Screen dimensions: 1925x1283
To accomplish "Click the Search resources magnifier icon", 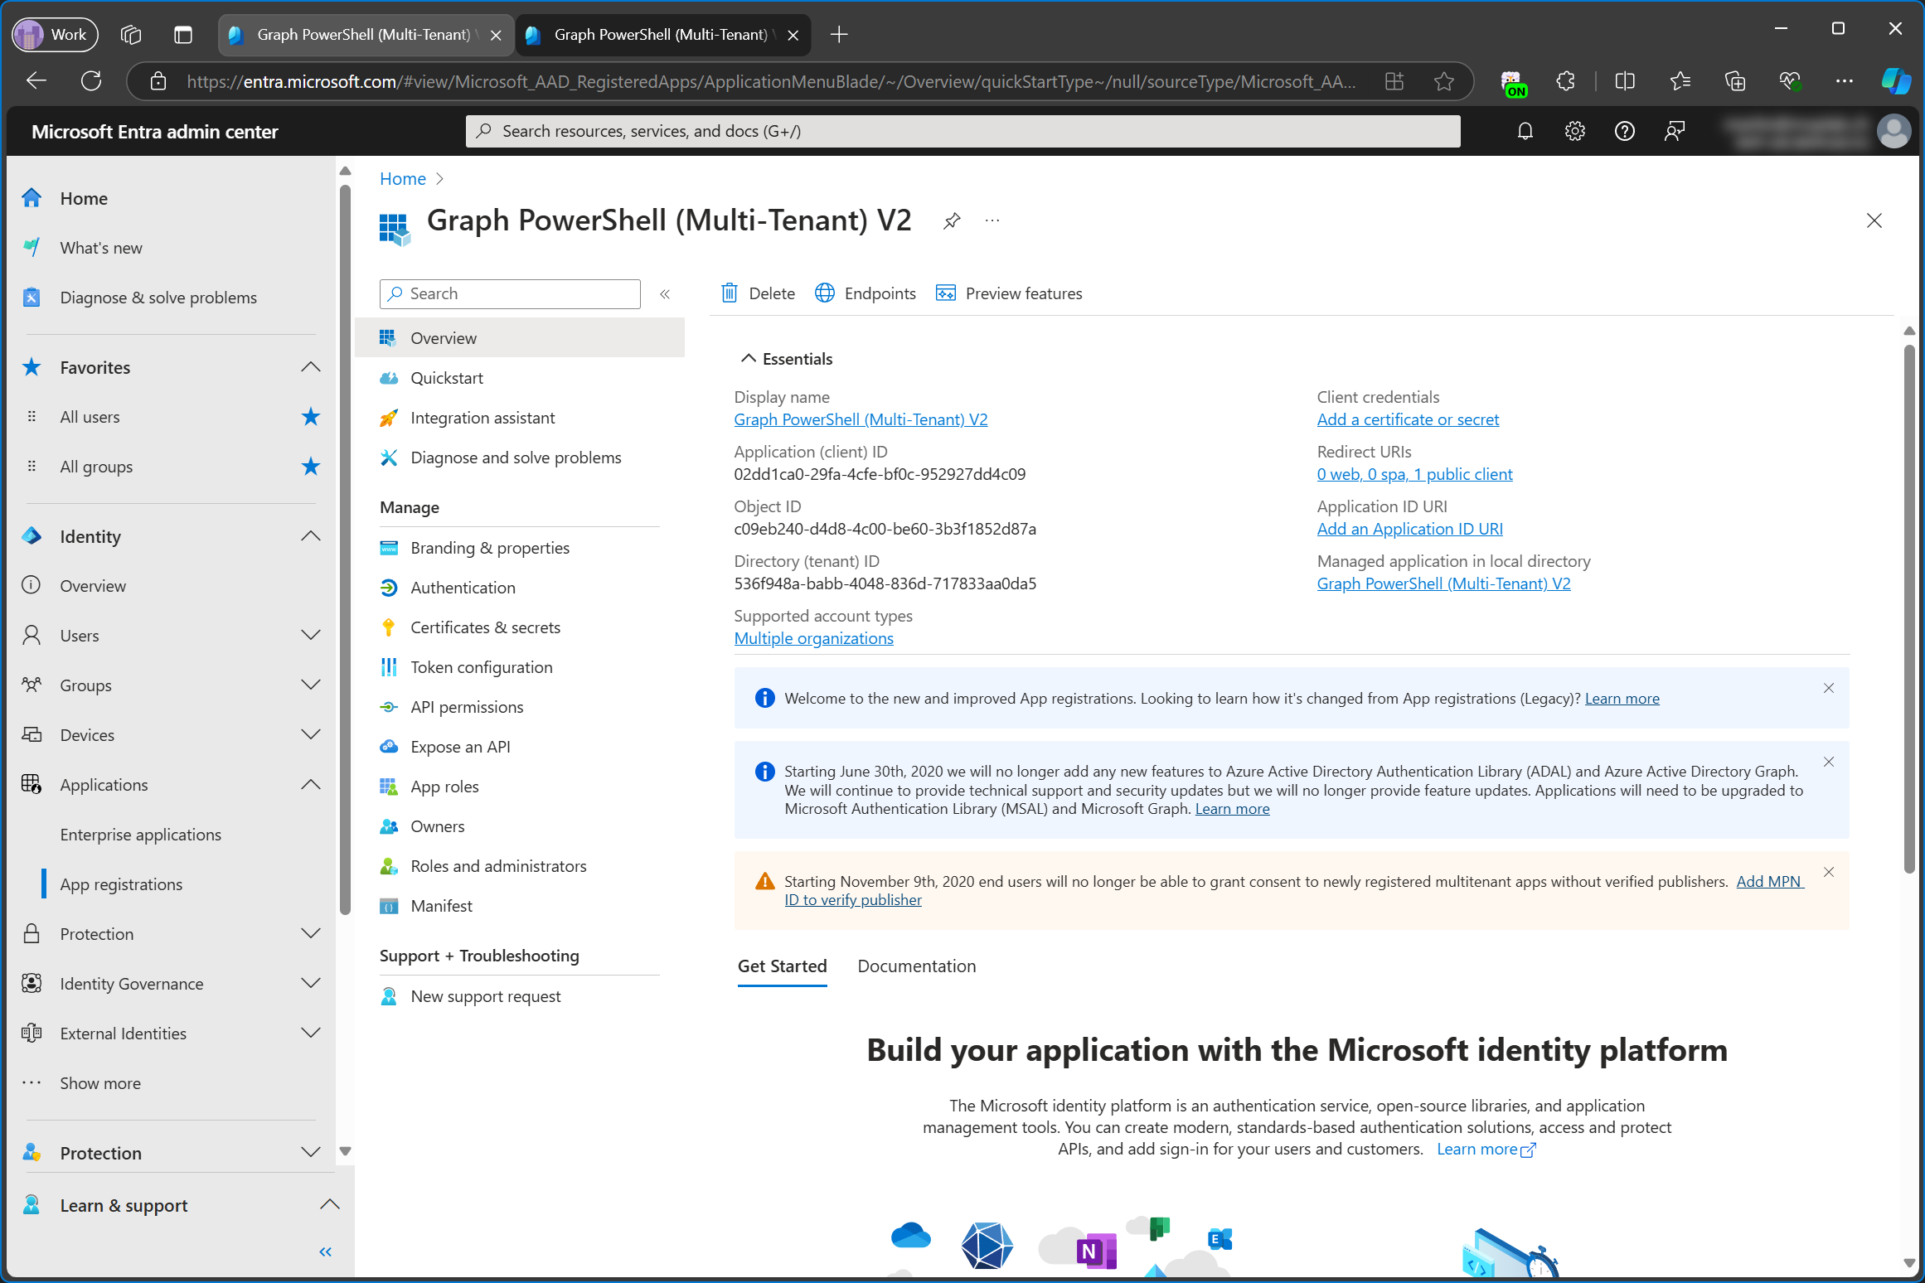I will point(486,132).
